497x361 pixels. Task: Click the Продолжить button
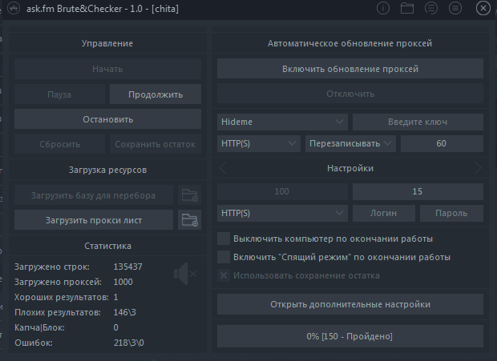[x=156, y=94]
